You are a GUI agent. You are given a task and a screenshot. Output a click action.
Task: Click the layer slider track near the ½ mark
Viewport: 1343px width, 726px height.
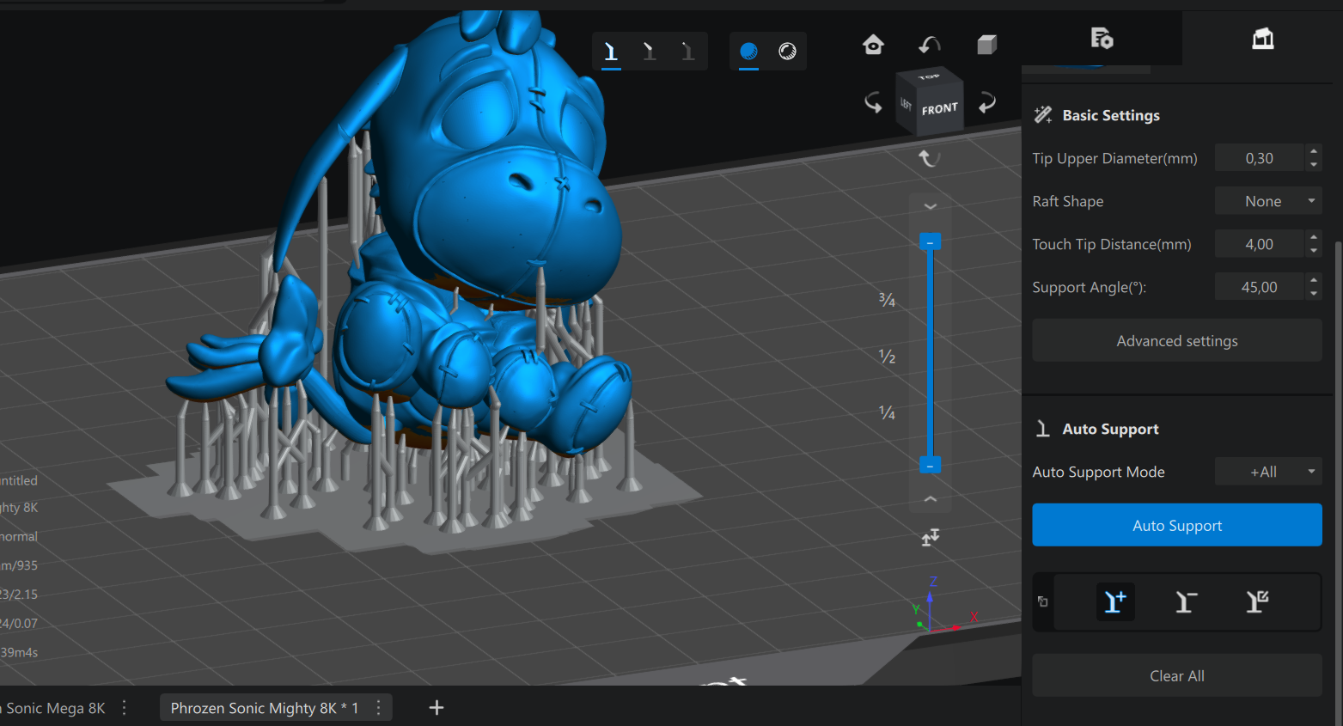(930, 356)
